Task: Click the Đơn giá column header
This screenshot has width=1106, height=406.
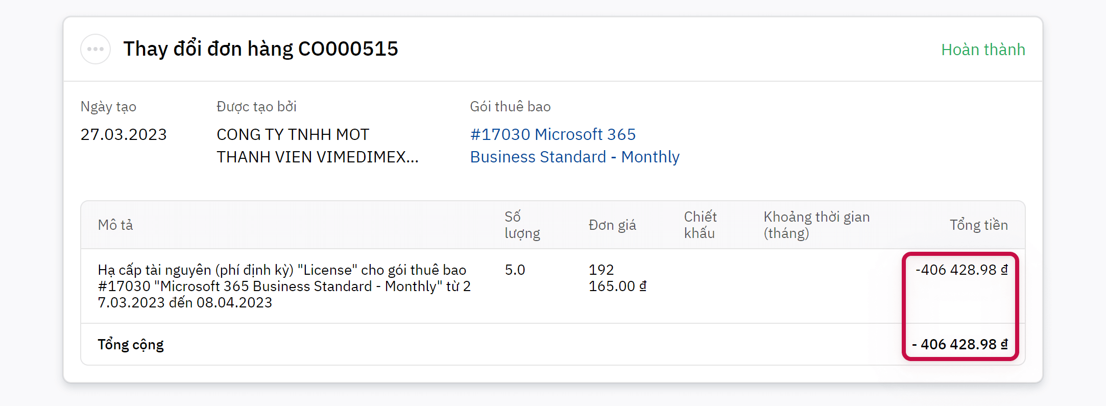Action: (612, 225)
